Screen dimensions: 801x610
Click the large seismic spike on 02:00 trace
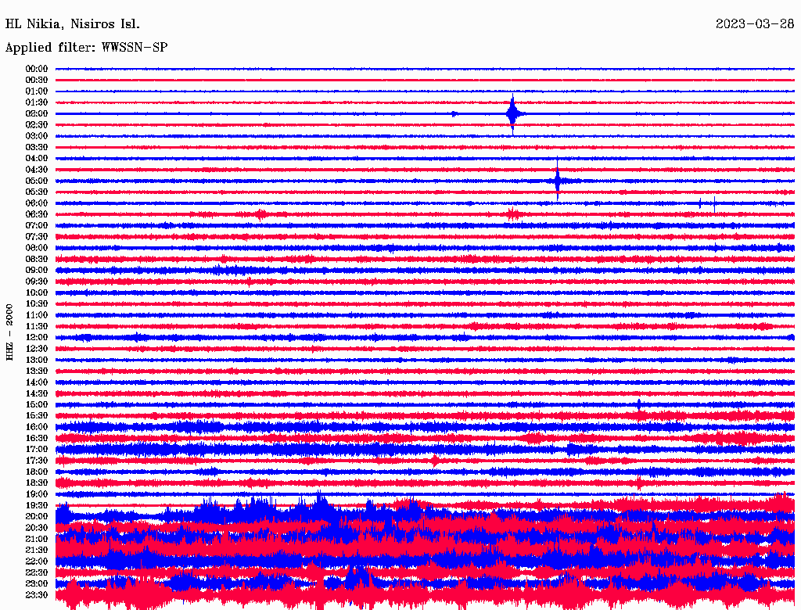(x=513, y=114)
